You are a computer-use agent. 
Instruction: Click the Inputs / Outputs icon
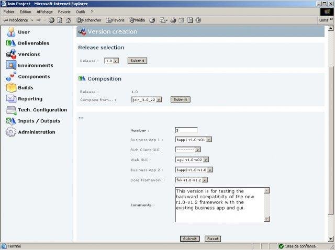(x=11, y=121)
